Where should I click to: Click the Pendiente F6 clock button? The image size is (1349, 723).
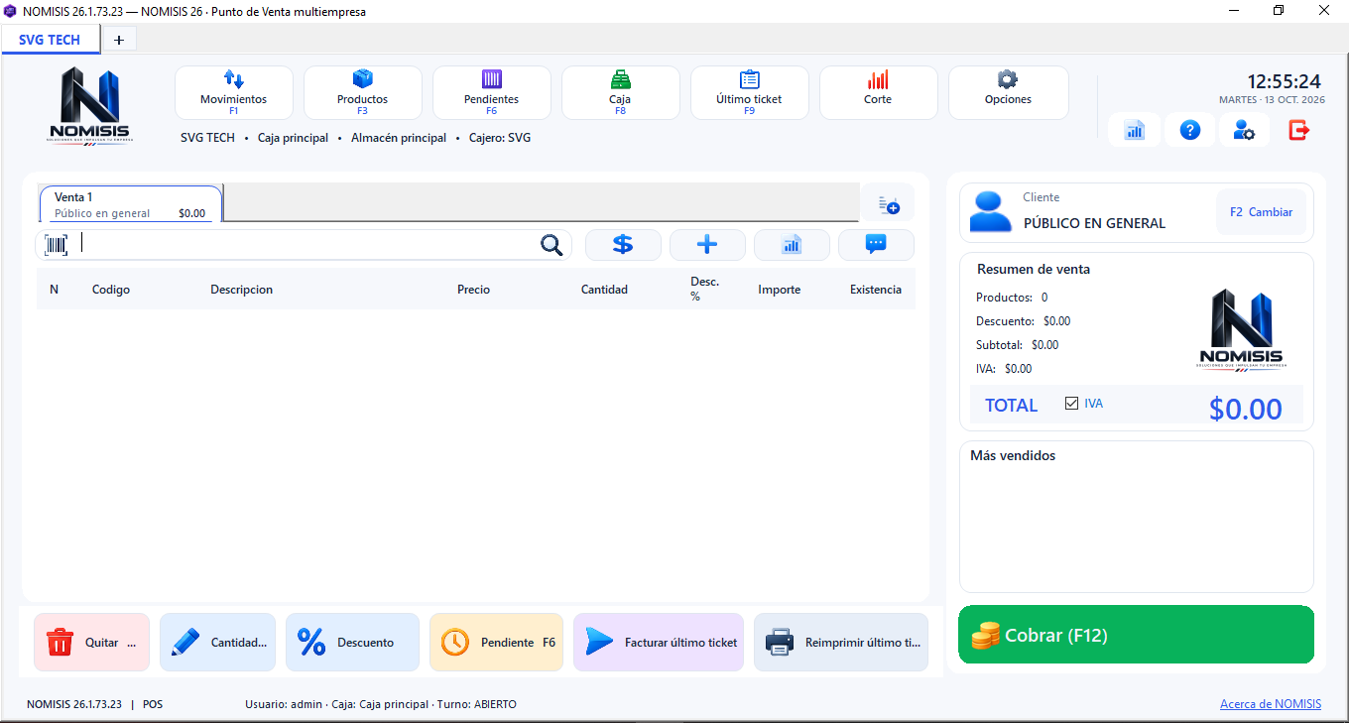pyautogui.click(x=496, y=643)
